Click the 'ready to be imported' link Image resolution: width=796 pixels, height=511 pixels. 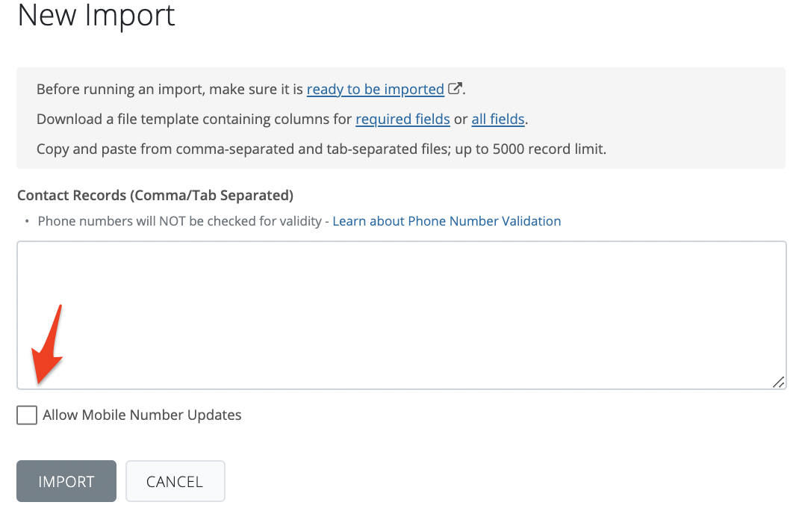375,90
